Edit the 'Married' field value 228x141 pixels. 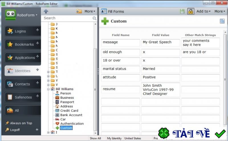click(x=160, y=69)
